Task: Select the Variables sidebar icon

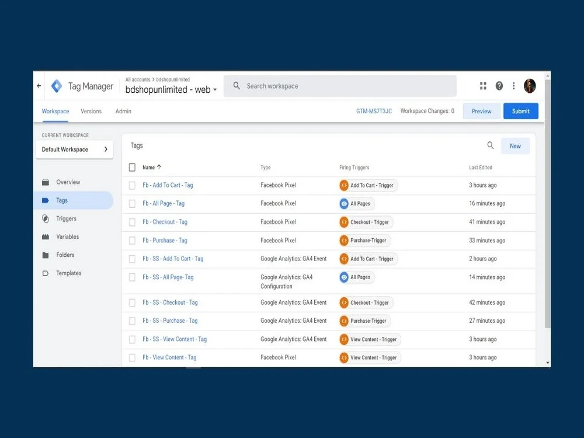Action: pyautogui.click(x=46, y=237)
